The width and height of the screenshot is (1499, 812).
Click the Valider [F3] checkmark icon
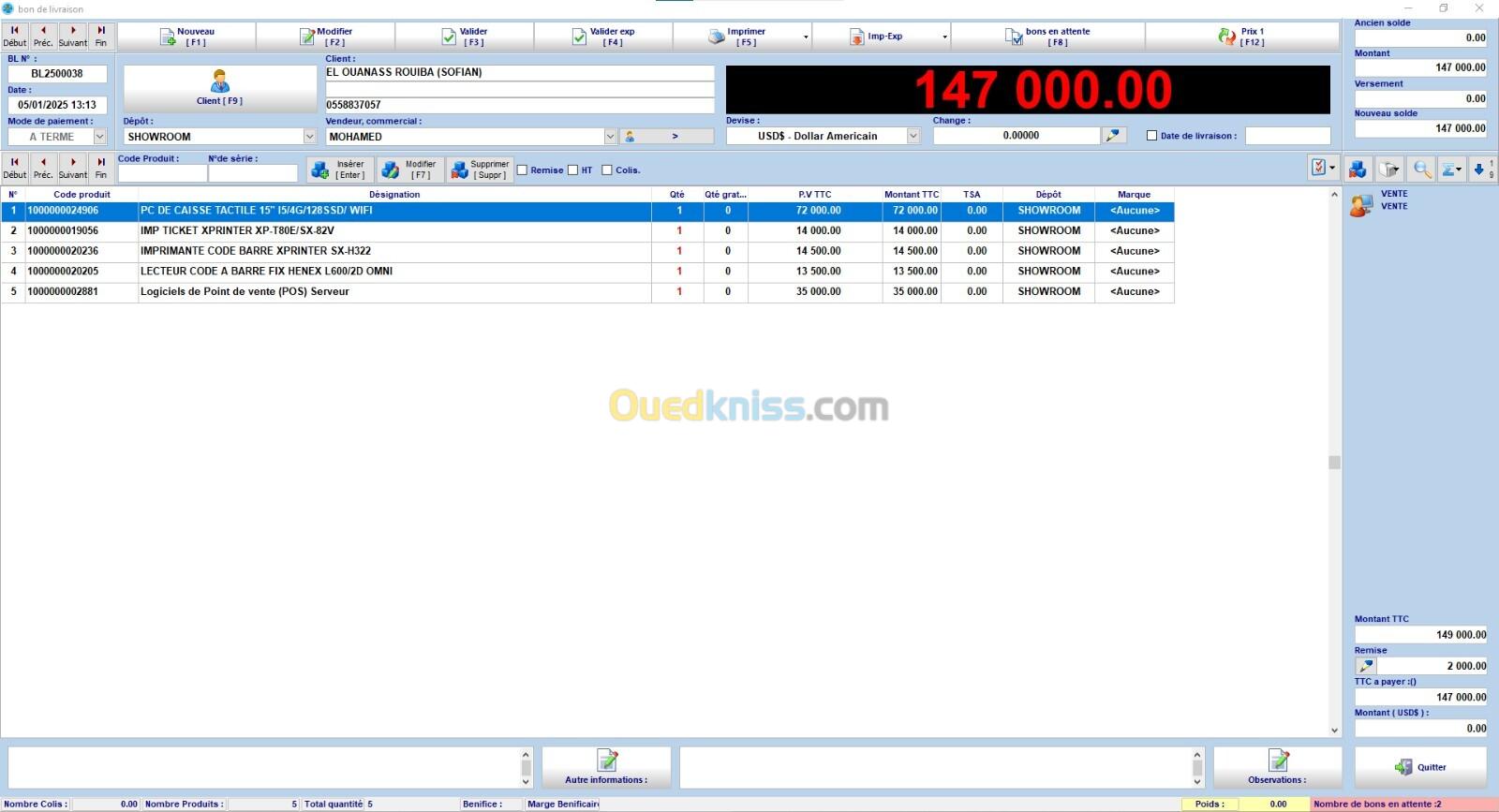click(450, 37)
